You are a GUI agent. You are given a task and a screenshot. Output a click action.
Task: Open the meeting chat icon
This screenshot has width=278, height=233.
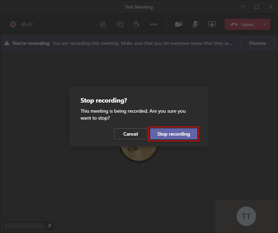(x=120, y=24)
